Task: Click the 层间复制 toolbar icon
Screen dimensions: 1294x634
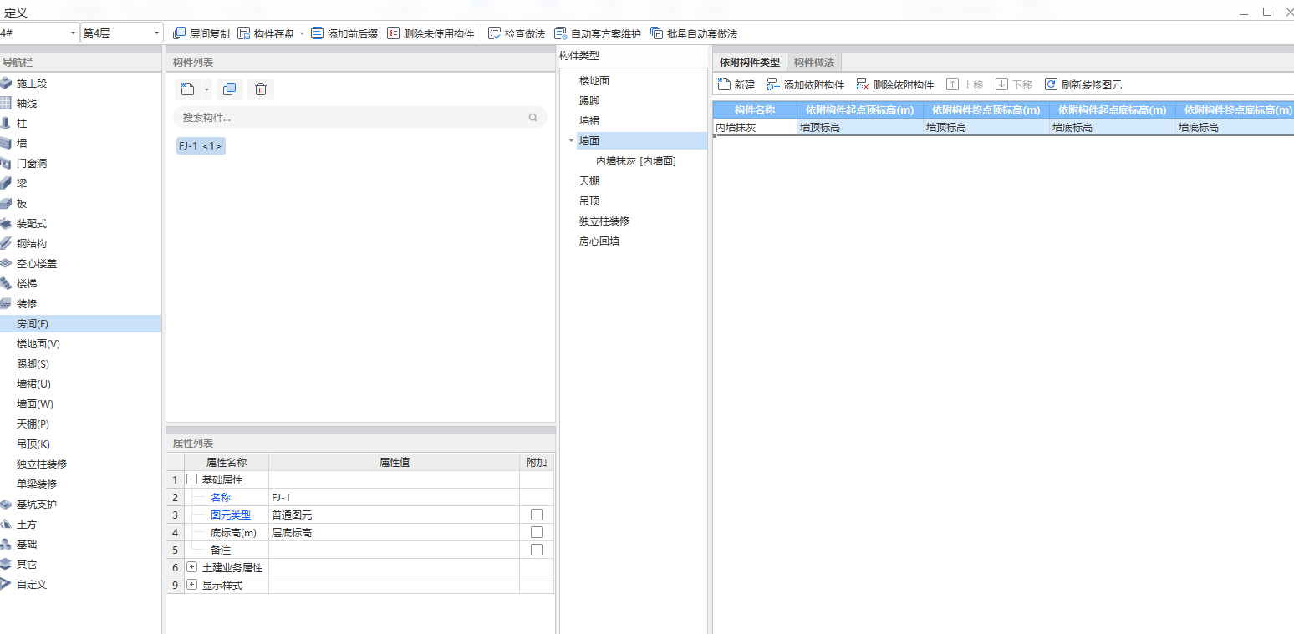Action: coord(179,33)
